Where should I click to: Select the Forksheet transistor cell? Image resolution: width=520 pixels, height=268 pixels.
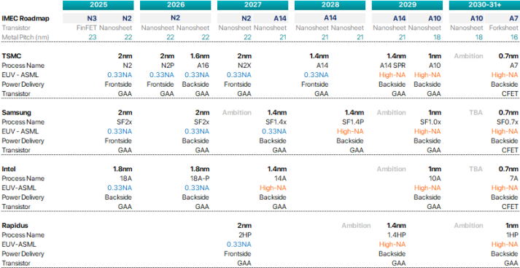pos(503,28)
